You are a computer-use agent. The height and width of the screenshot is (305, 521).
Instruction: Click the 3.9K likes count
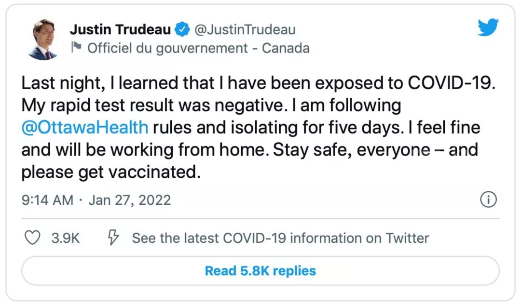(66, 238)
